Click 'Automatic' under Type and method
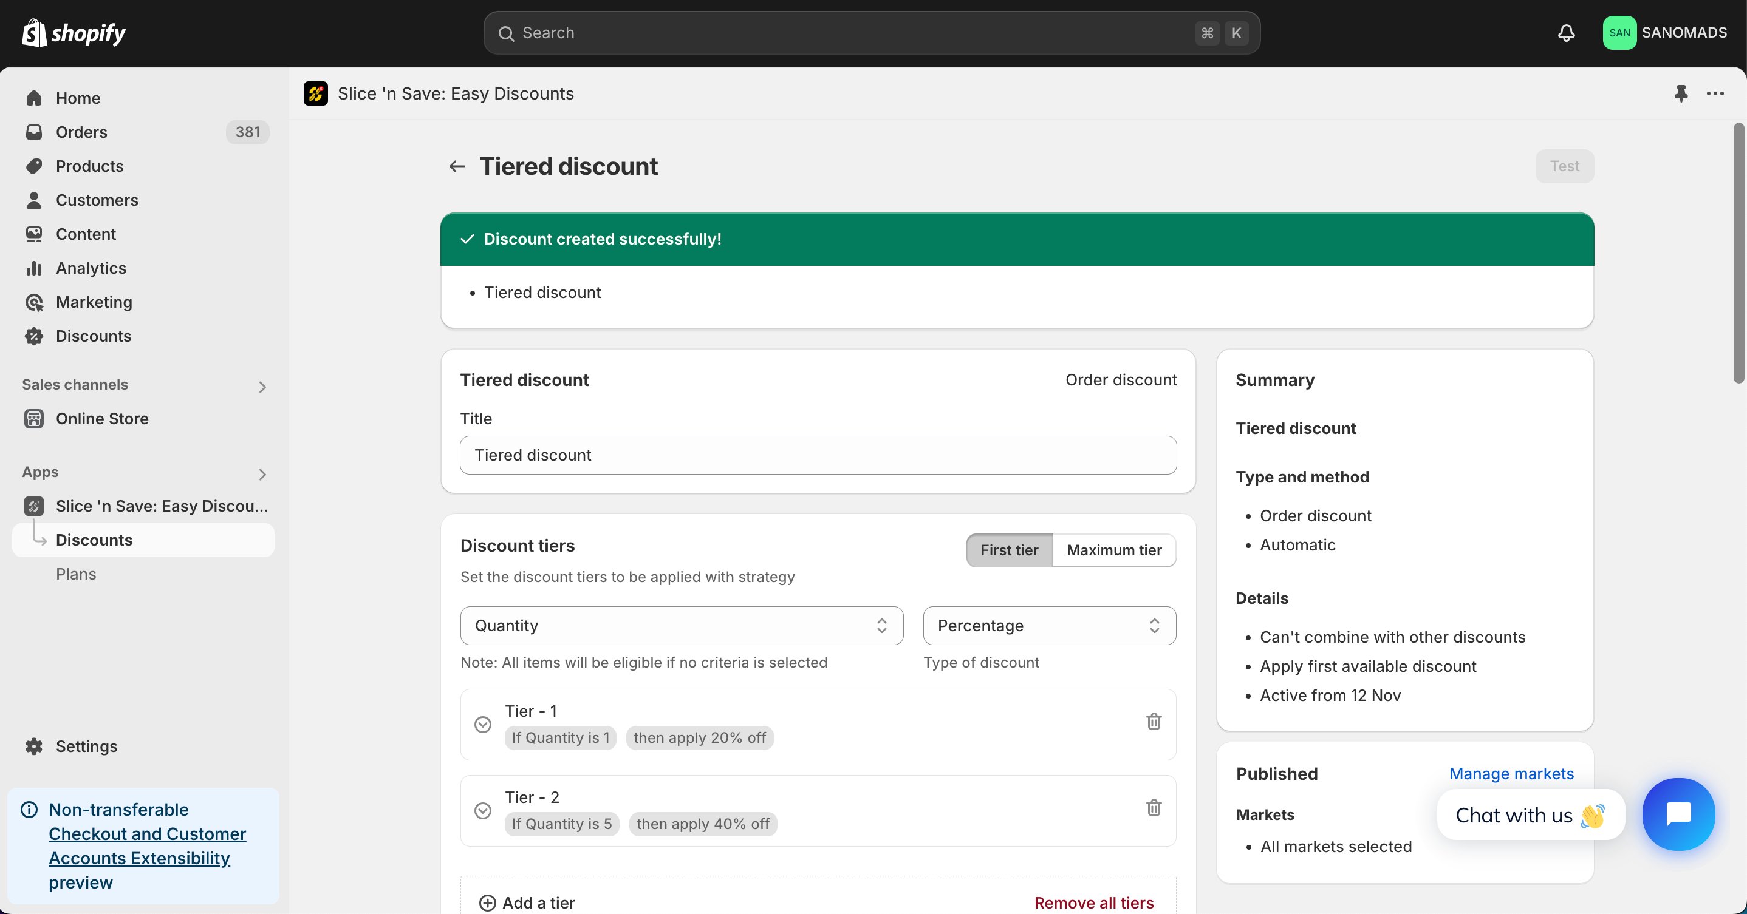The image size is (1747, 914). pyautogui.click(x=1297, y=545)
